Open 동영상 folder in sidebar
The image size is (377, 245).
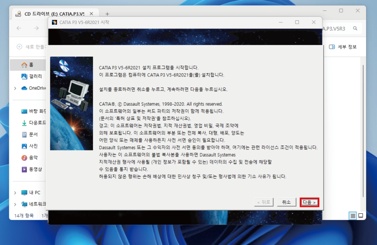32,169
